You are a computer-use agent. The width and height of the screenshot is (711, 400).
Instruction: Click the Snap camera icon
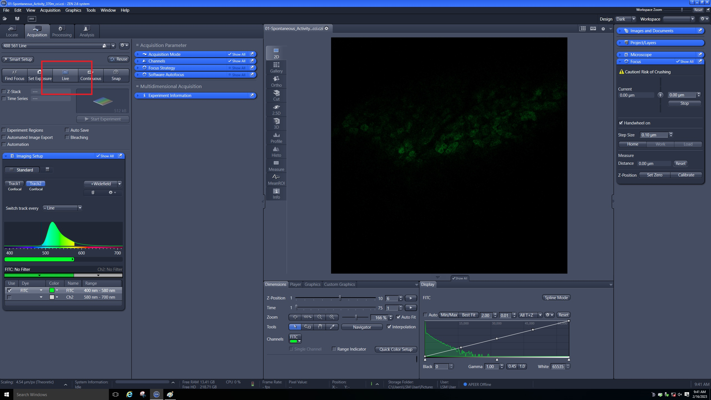pos(116,72)
